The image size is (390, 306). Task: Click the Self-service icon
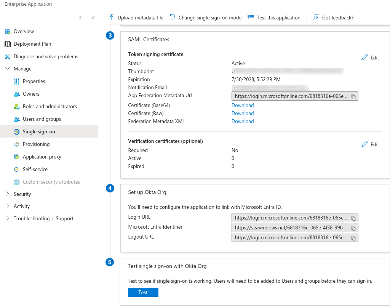pos(17,170)
